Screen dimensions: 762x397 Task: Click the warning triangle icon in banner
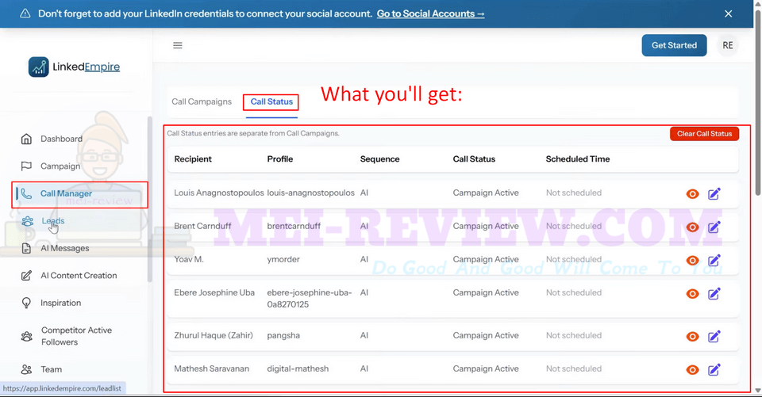[x=25, y=13]
